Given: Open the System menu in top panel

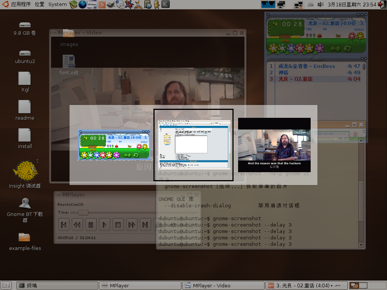Looking at the screenshot, I should pos(57,4).
